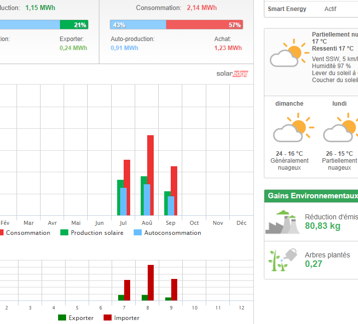Click Humidité 97 % text
This screenshot has width=358, height=324.
click(x=331, y=66)
